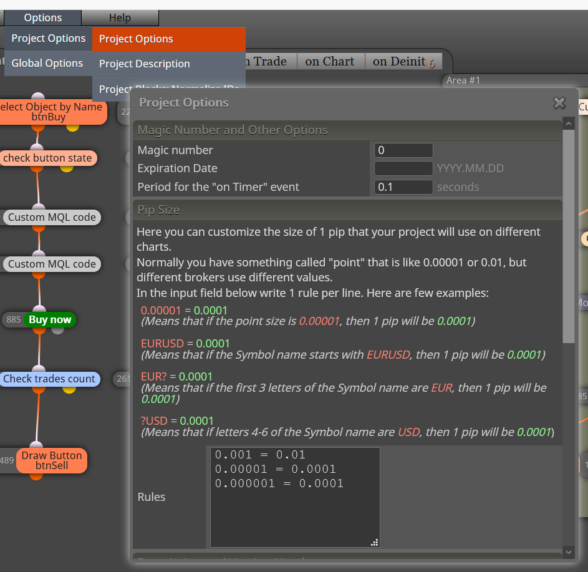Image resolution: width=588 pixels, height=572 pixels.
Task: Click the Magic number label
Action: coord(175,150)
